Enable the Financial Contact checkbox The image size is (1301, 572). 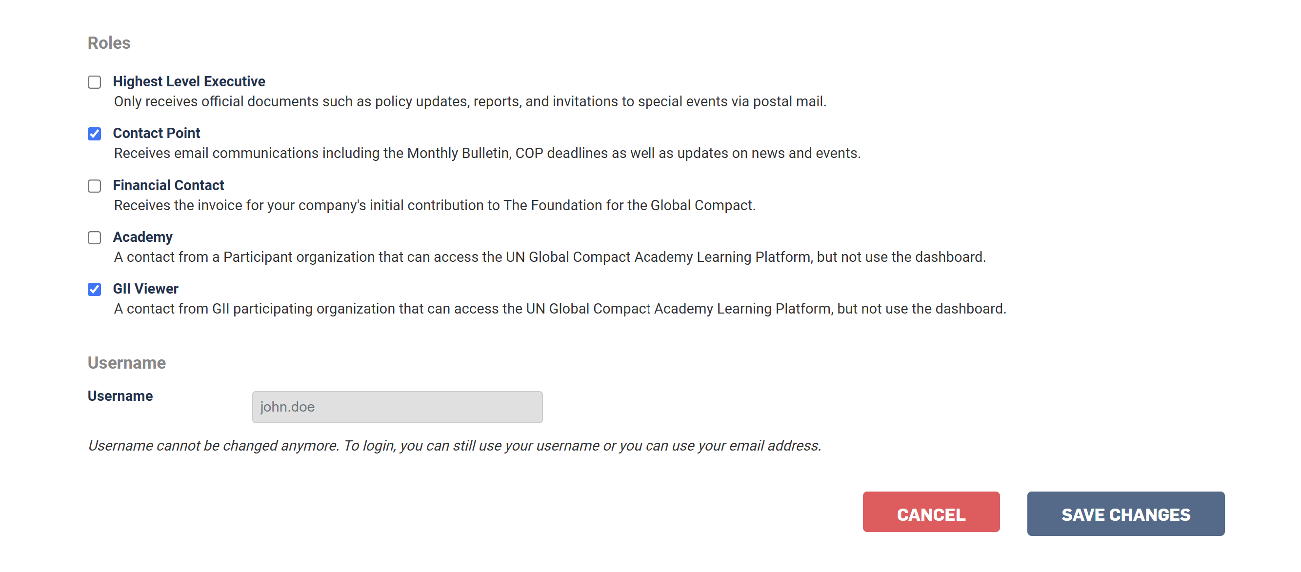pos(95,186)
